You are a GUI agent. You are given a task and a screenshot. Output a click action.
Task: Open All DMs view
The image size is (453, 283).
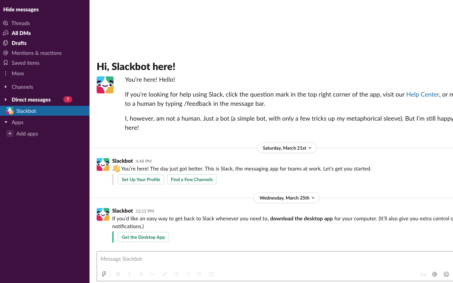pos(21,33)
